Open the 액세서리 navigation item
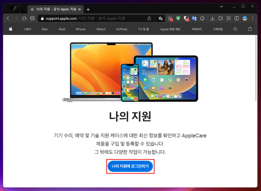261x191 pixels. 197,29
